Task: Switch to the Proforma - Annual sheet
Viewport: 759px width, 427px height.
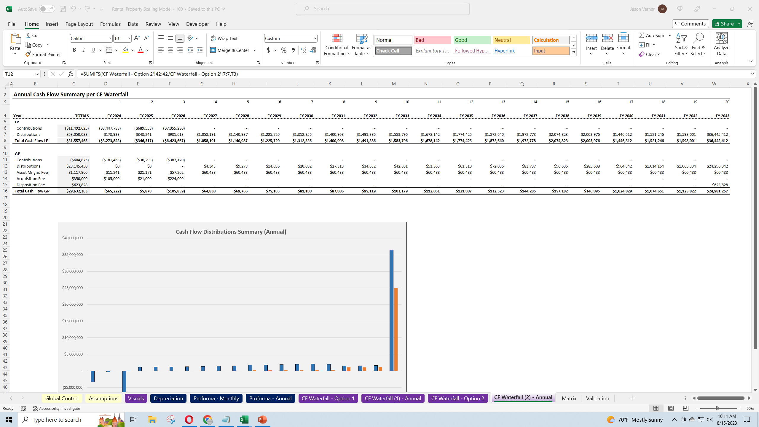Action: point(270,398)
